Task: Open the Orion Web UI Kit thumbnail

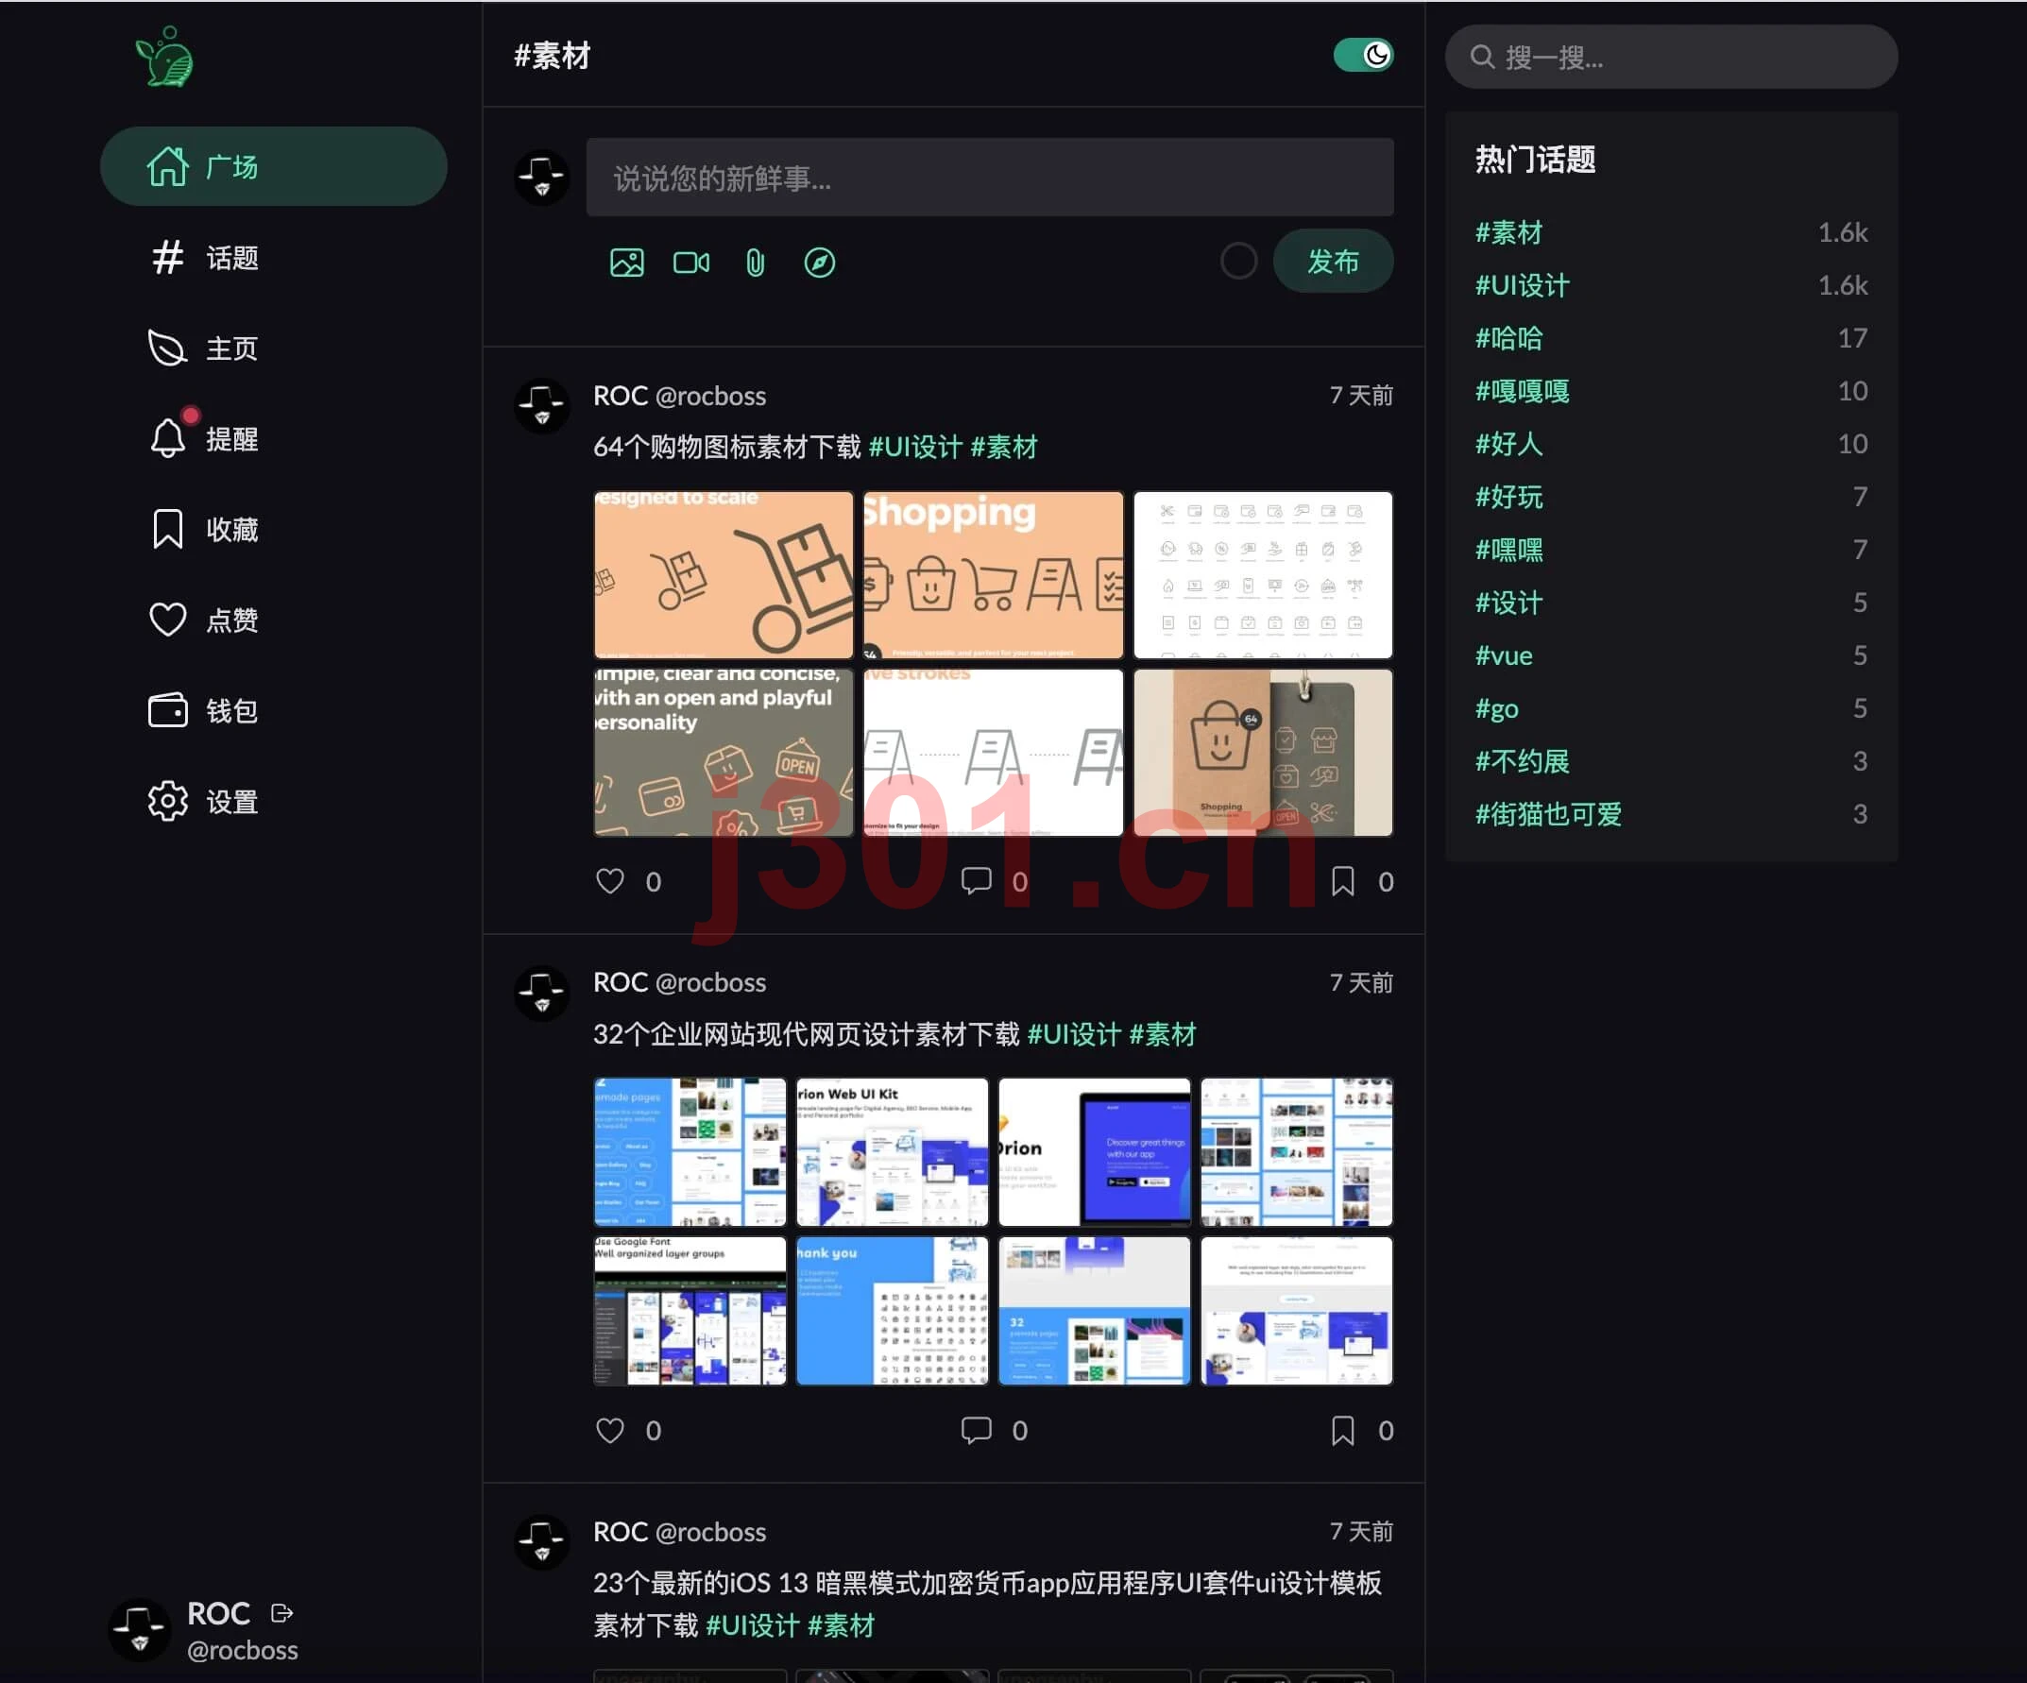Action: pos(892,1151)
